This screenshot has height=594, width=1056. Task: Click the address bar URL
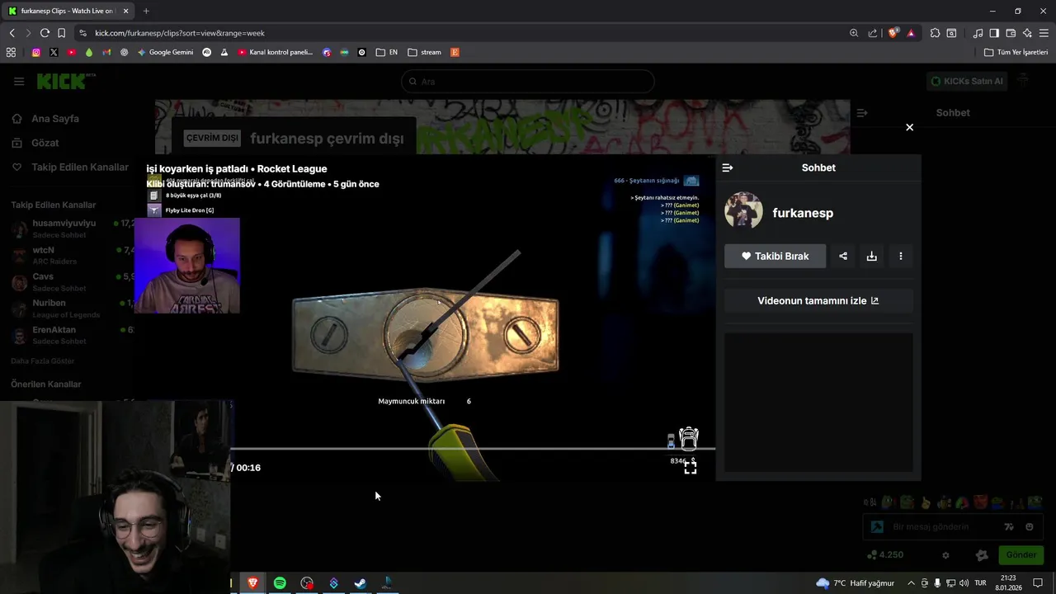tap(179, 33)
